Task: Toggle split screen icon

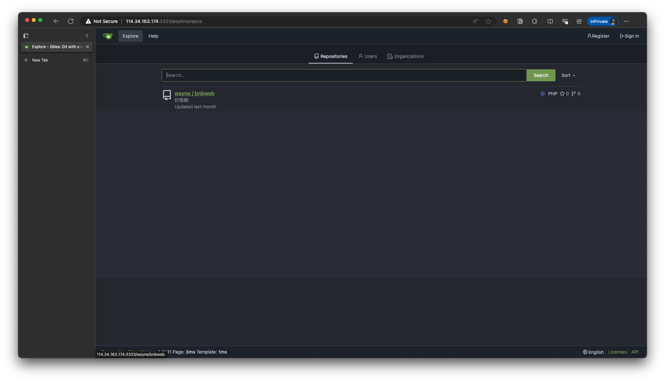Action: pyautogui.click(x=550, y=21)
